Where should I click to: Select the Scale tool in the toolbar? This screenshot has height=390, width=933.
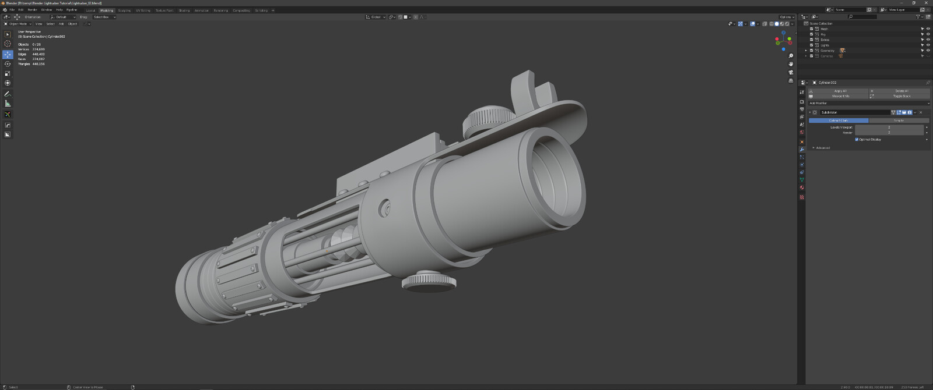[x=8, y=73]
